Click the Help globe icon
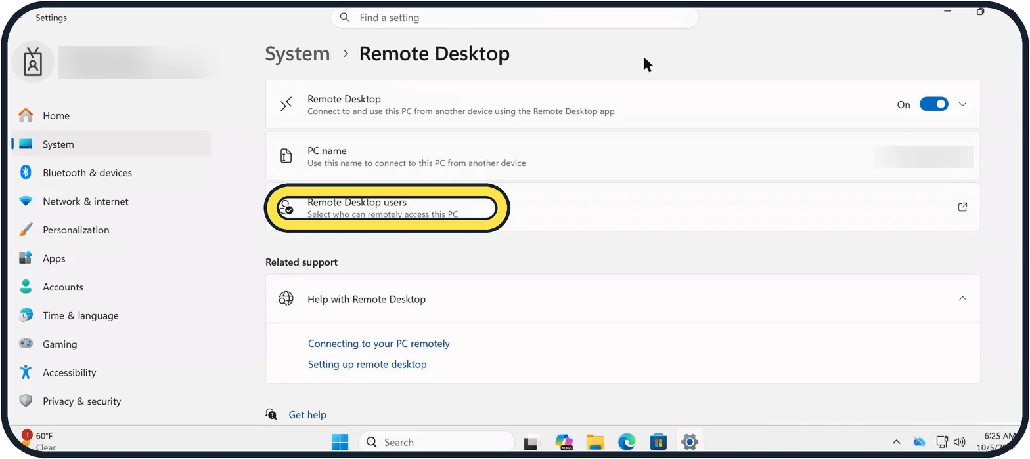 point(286,299)
